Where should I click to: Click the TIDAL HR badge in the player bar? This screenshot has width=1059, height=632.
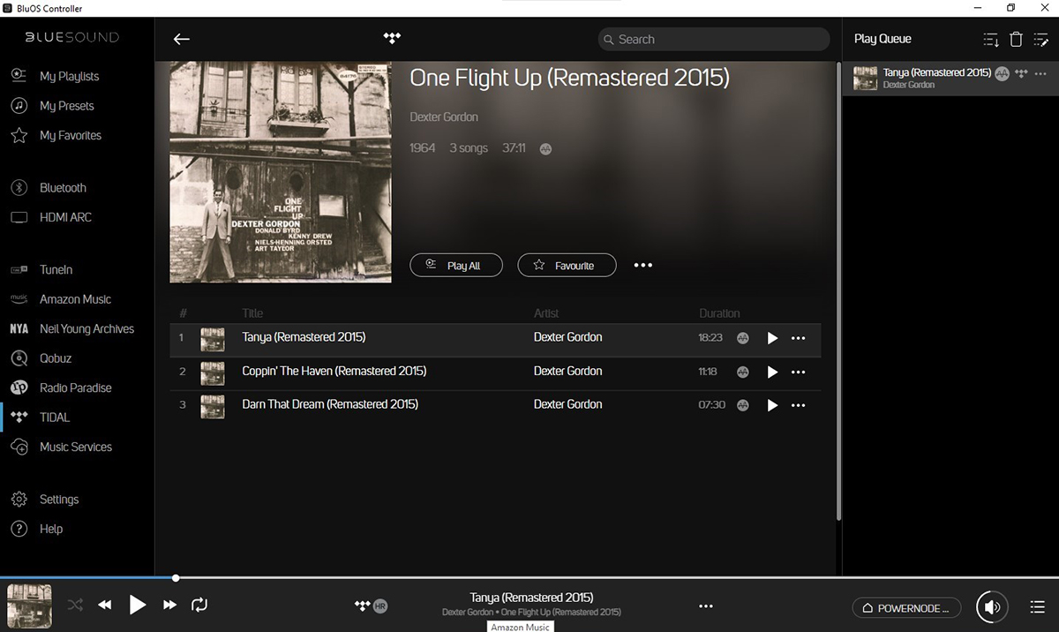(371, 606)
